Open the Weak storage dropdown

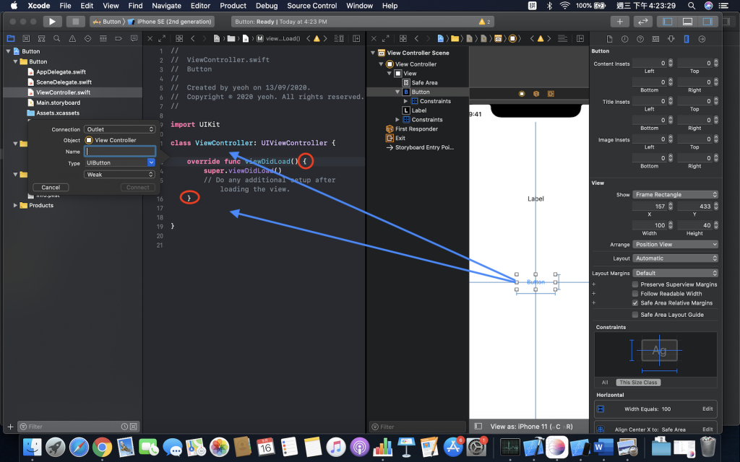[119, 175]
